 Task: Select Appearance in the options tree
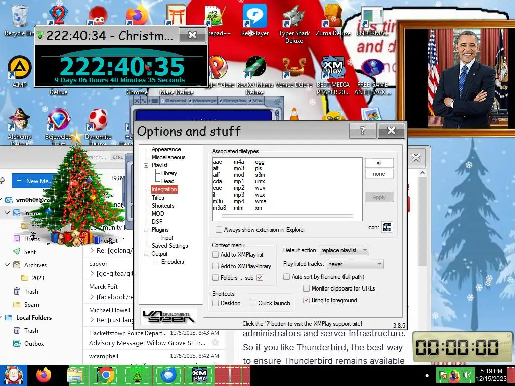coord(166,149)
